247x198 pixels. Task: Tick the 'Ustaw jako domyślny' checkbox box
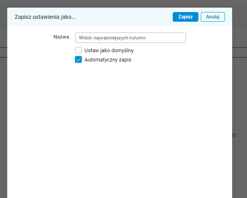[78, 51]
